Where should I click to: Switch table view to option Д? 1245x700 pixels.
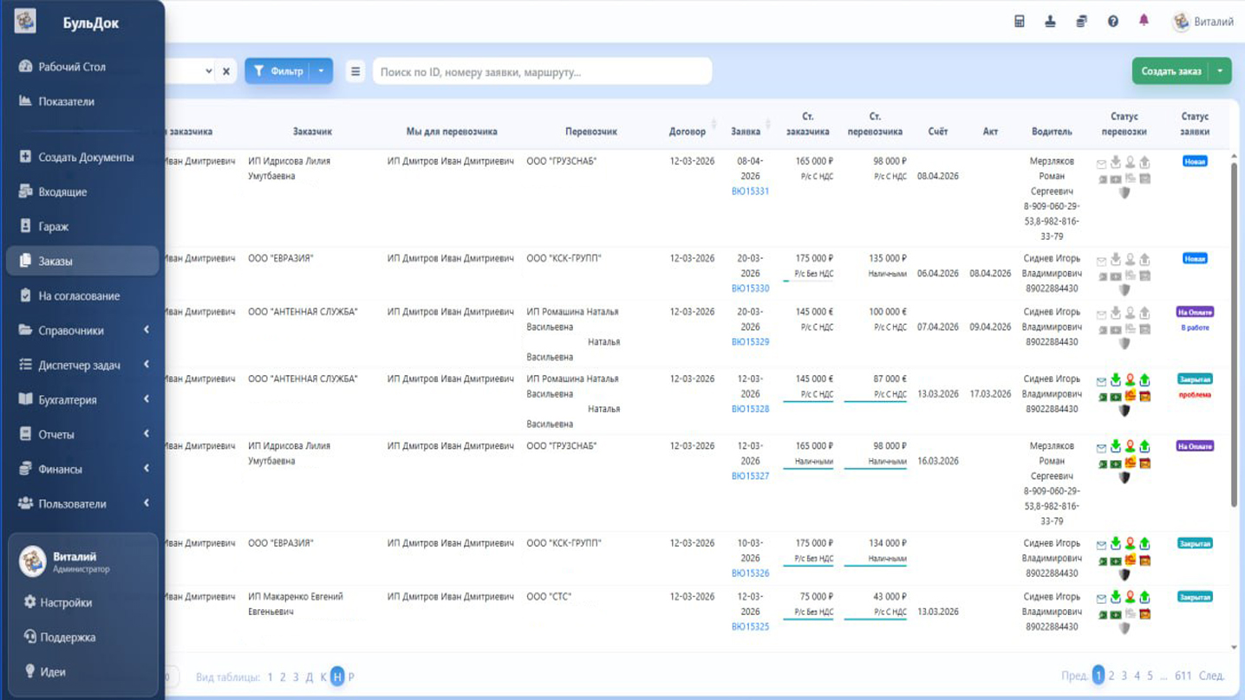(310, 677)
